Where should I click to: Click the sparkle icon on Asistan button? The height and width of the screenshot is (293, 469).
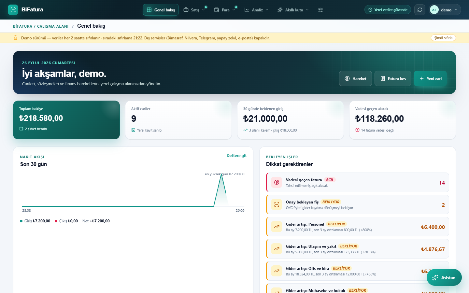coord(435,278)
